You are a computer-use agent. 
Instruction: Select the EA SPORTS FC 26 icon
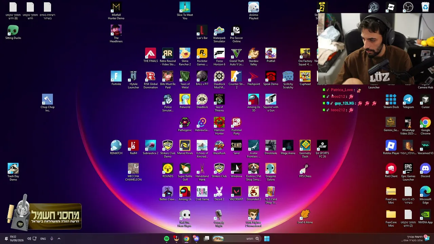coord(322,149)
